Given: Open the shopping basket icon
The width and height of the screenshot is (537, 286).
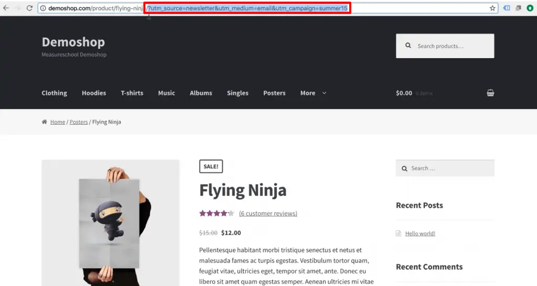Looking at the screenshot, I should coord(490,93).
